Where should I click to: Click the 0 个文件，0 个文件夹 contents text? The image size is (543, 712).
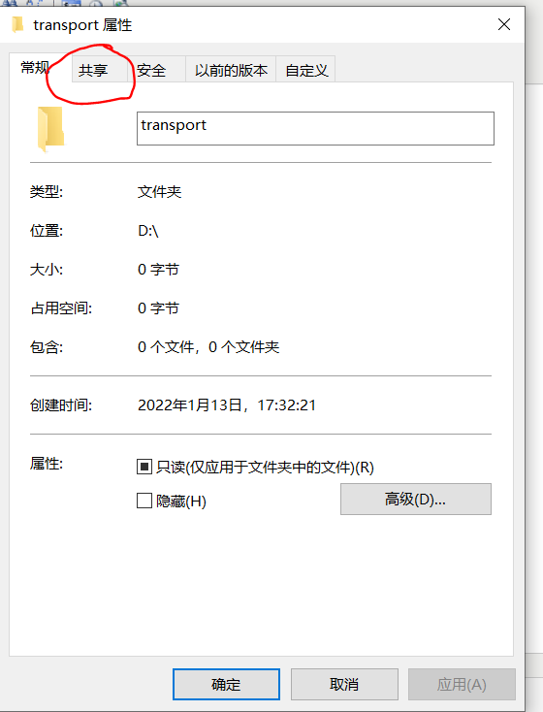[x=208, y=347]
